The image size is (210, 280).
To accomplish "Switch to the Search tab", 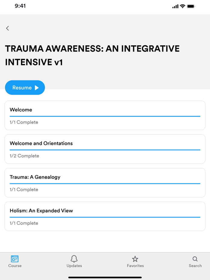I will (x=195, y=262).
